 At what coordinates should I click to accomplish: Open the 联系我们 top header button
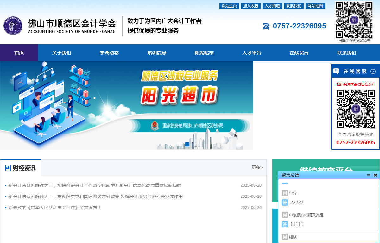pos(294,6)
